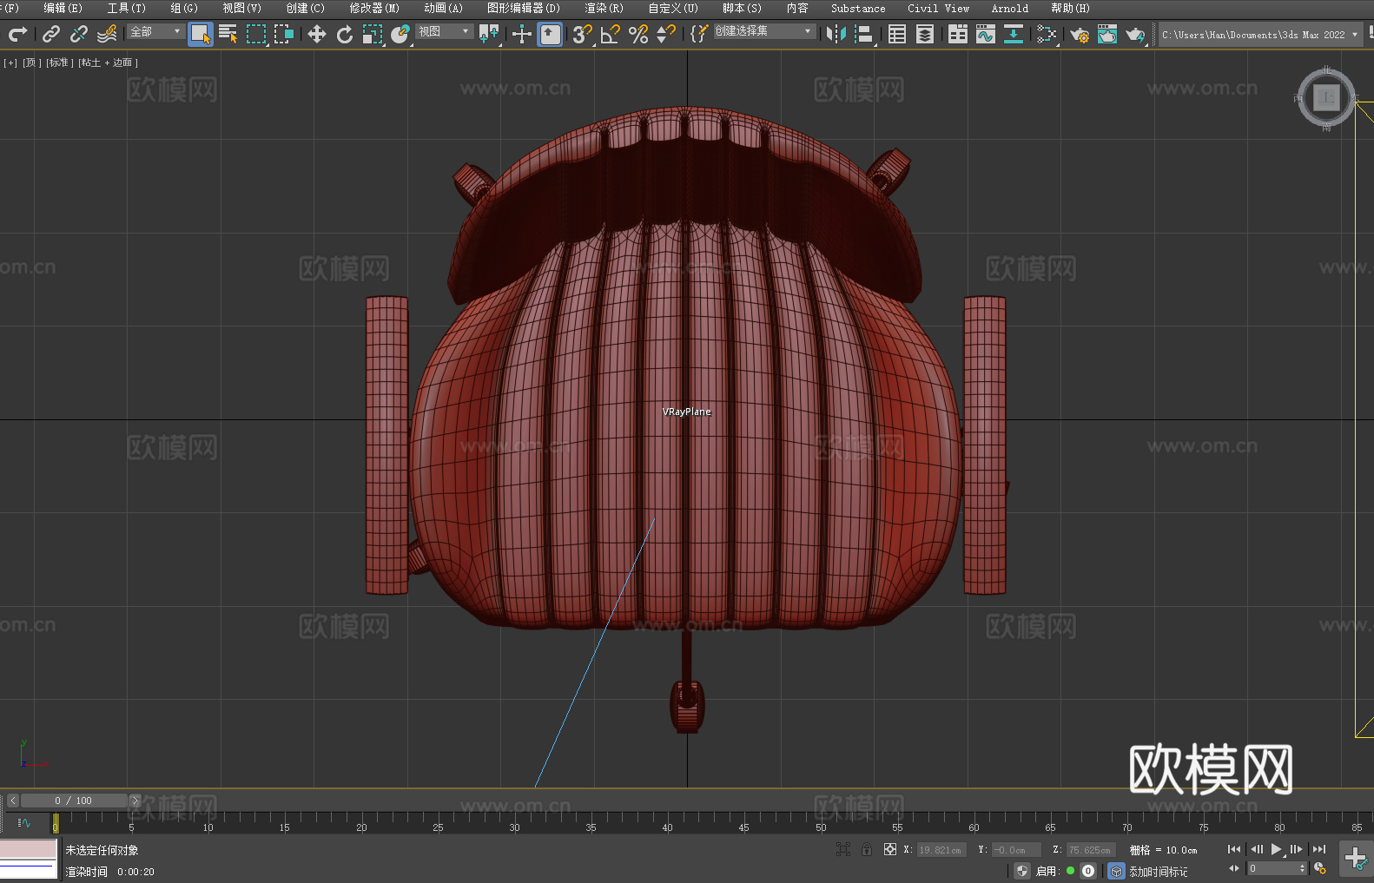Activate the Select Object tool
Screen dimensions: 1374x883
[201, 34]
